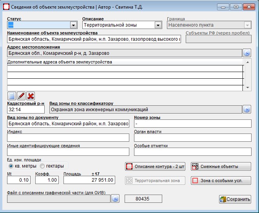Click the Mt field with 0.10
The height and width of the screenshot is (213, 259).
coord(19,180)
